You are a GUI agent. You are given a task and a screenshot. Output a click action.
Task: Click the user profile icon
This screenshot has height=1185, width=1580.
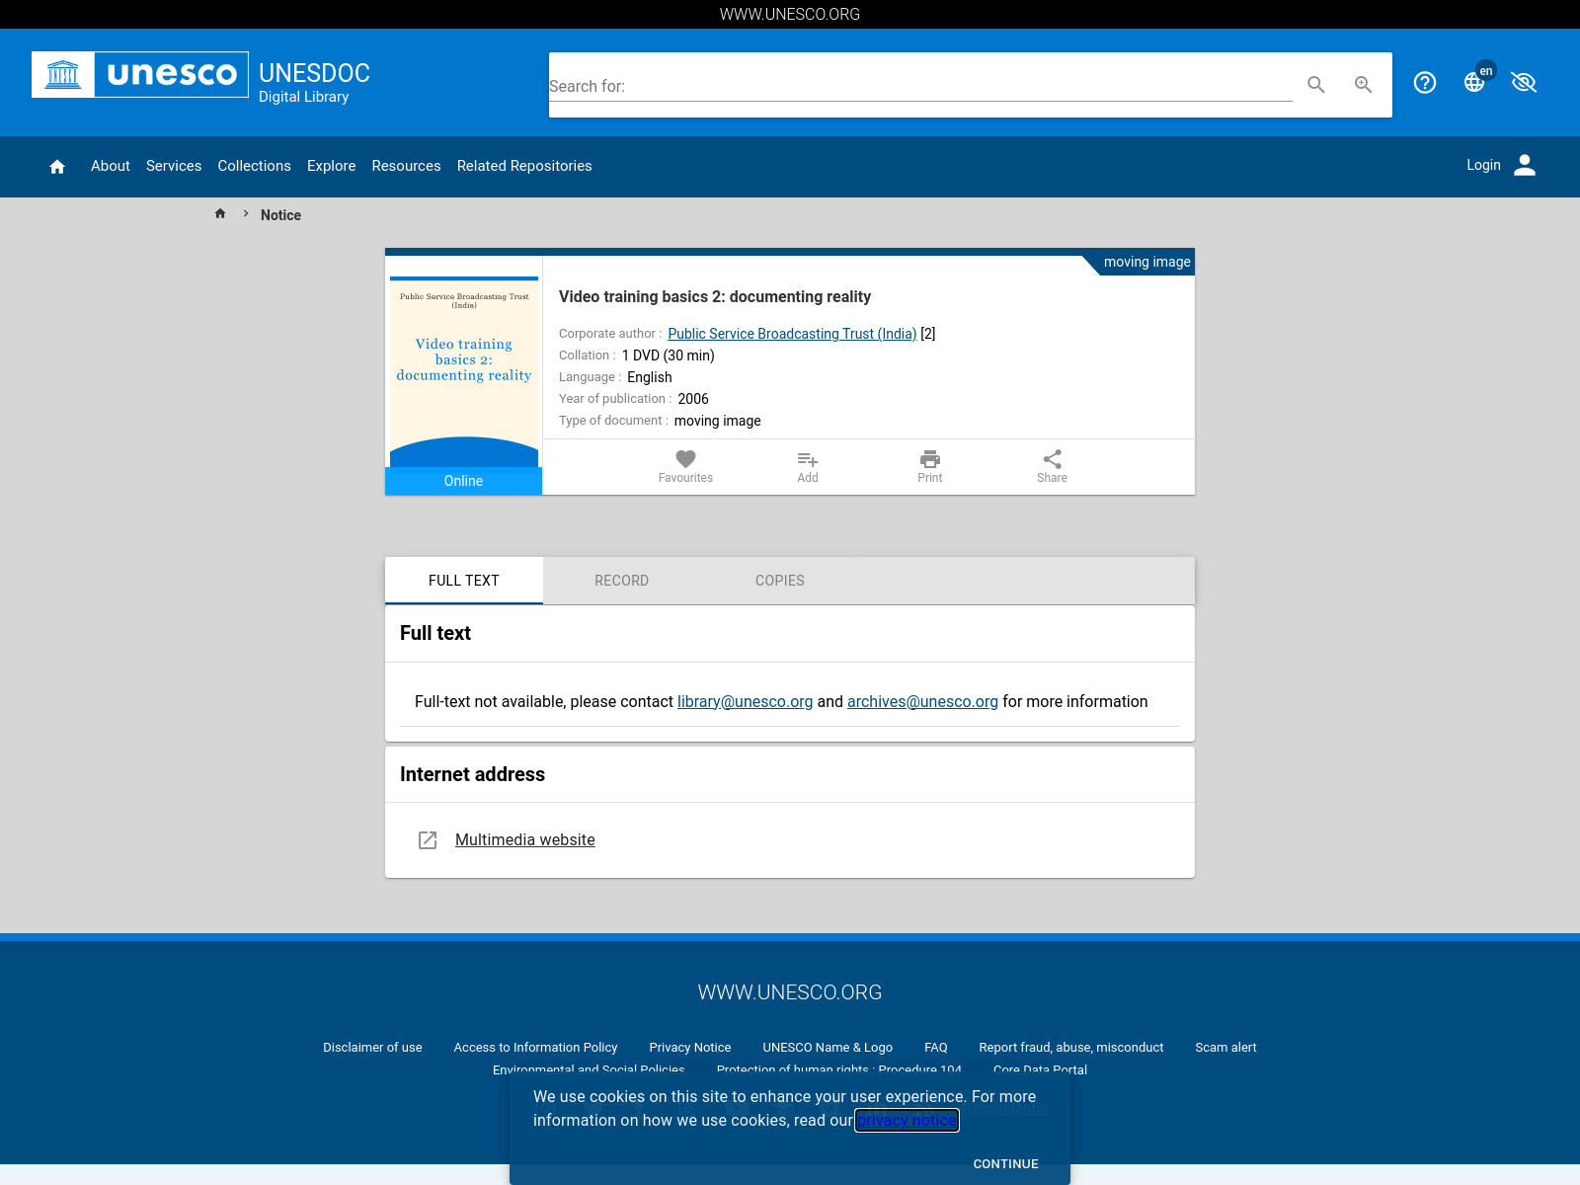(1525, 165)
